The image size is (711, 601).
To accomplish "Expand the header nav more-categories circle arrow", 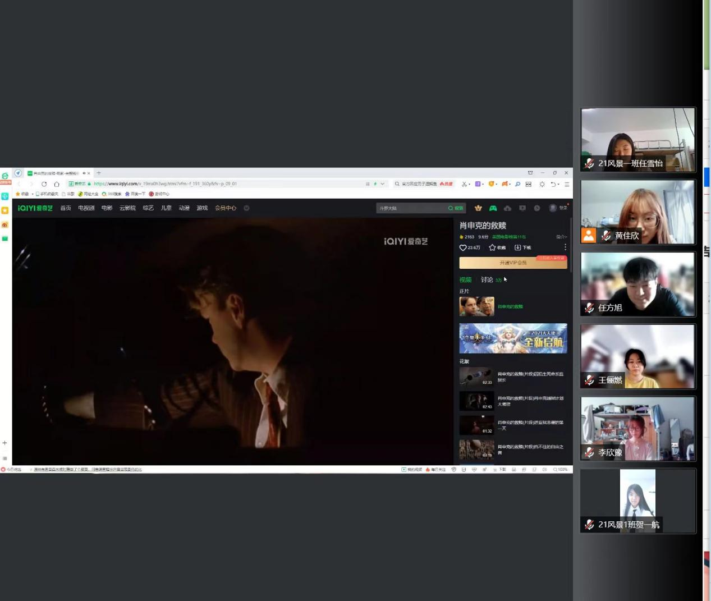I will (246, 208).
